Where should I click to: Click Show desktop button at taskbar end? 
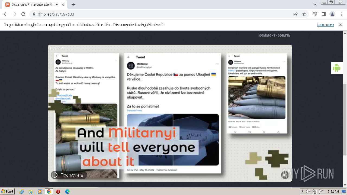pos(344,191)
